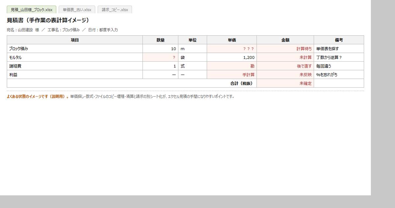The width and height of the screenshot is (395, 208).
Task: Click the %を忘れがち remark
Action: point(339,74)
